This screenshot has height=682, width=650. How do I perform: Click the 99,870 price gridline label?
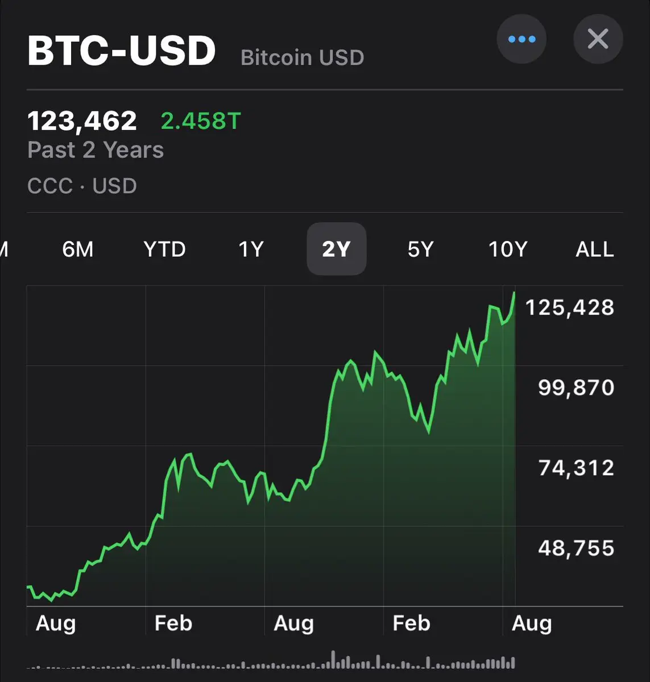point(577,388)
